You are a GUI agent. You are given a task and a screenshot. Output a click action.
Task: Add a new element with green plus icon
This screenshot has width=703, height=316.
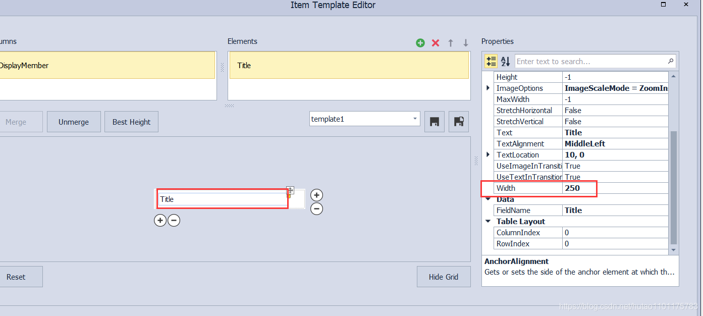[420, 43]
